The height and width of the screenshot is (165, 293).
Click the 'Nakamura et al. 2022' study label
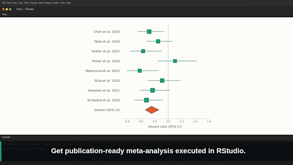[x=103, y=71]
